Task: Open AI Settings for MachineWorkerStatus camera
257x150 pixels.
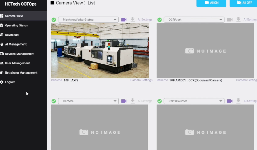Action: coord(145,20)
